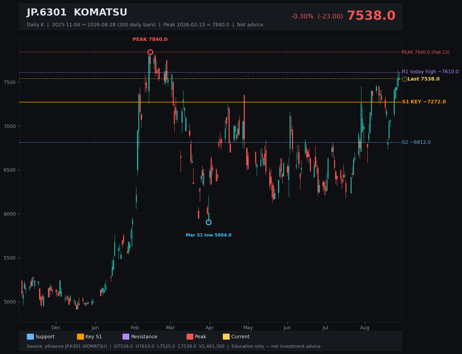Click the purple Resistance legend swatch

pyautogui.click(x=126, y=337)
